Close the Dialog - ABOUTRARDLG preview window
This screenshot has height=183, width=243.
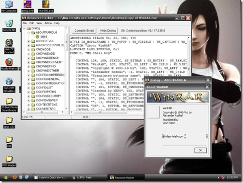click(x=208, y=80)
